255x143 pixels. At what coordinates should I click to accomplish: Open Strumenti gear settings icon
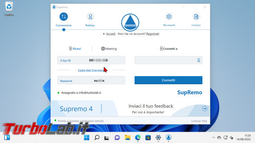click(x=169, y=16)
